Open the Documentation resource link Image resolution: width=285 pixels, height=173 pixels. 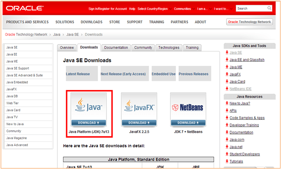[x=241, y=133]
